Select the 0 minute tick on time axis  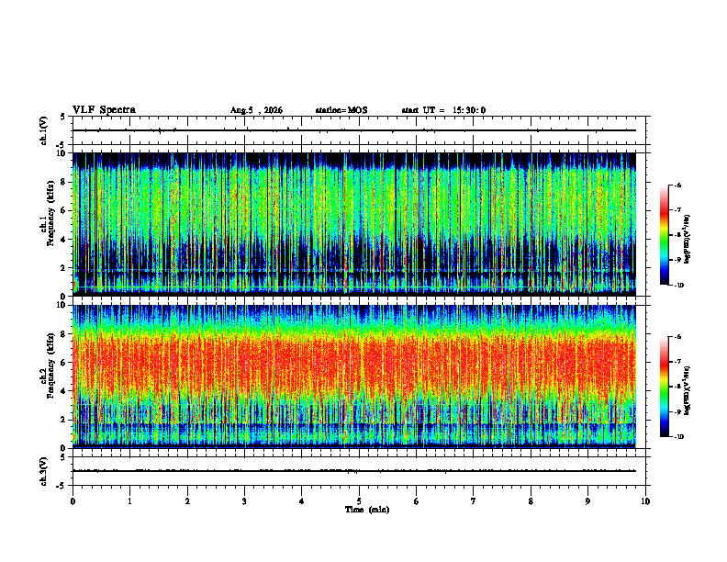click(73, 501)
